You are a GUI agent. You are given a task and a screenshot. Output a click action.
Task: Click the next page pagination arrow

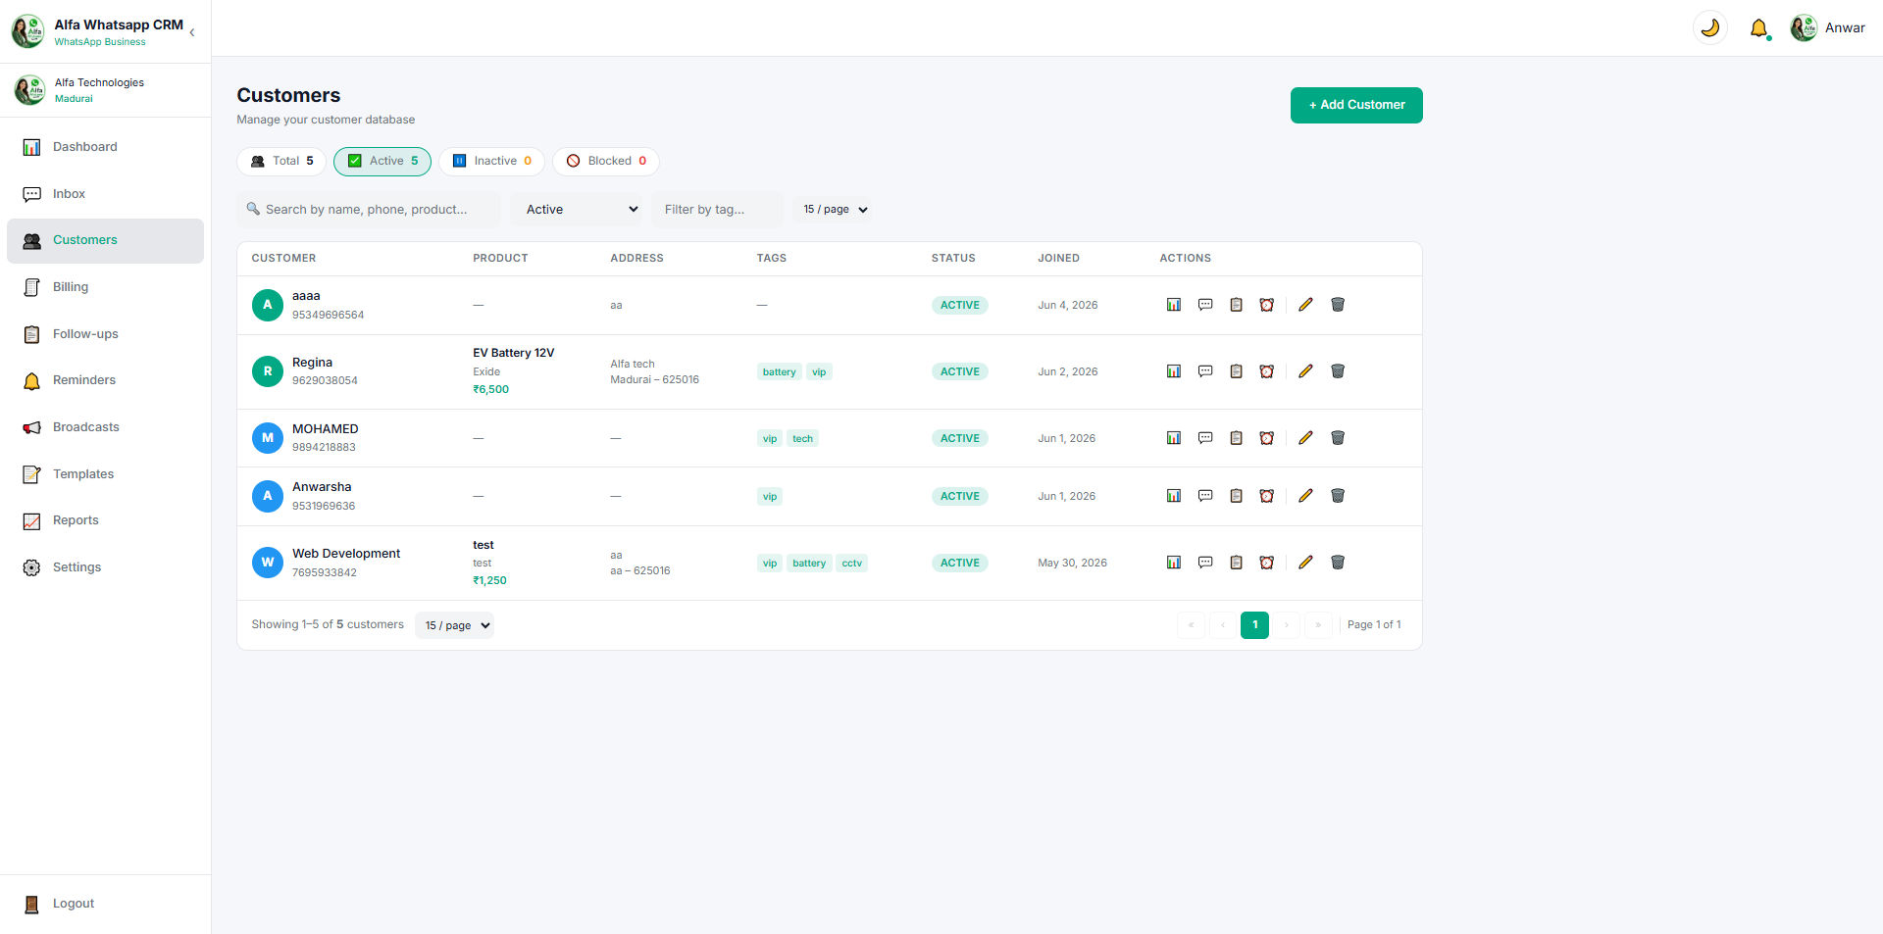1287,625
